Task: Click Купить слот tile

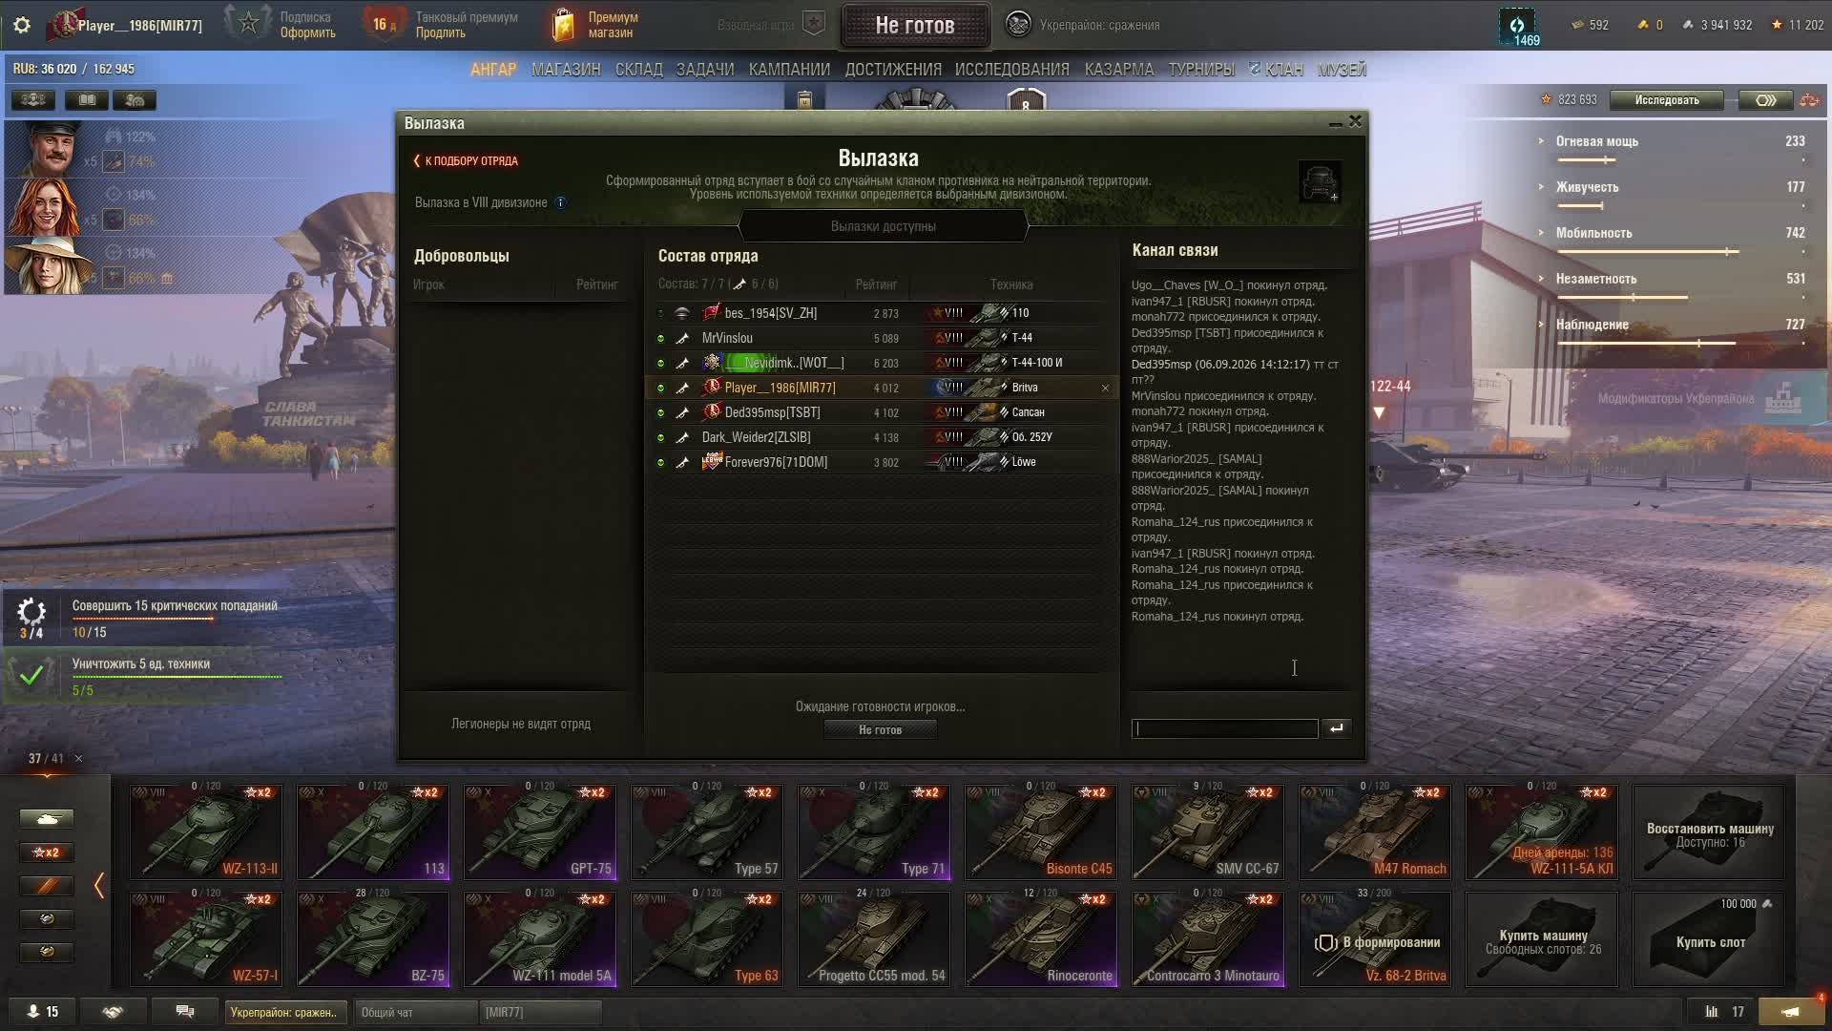Action: pos(1709,937)
